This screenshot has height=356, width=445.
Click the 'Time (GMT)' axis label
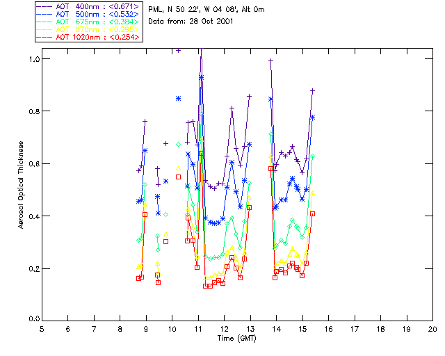click(x=236, y=339)
